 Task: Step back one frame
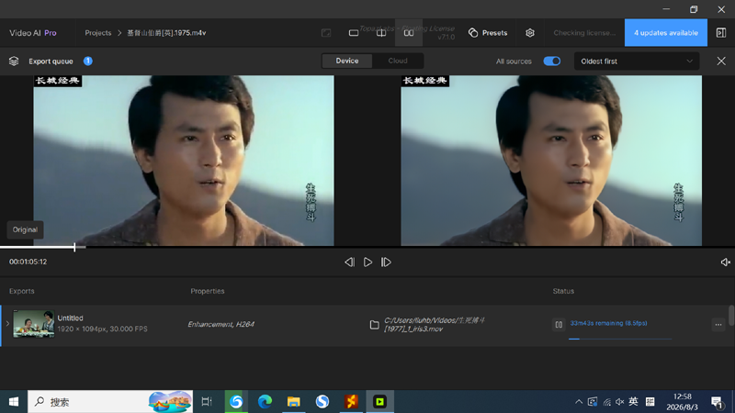[x=349, y=262]
